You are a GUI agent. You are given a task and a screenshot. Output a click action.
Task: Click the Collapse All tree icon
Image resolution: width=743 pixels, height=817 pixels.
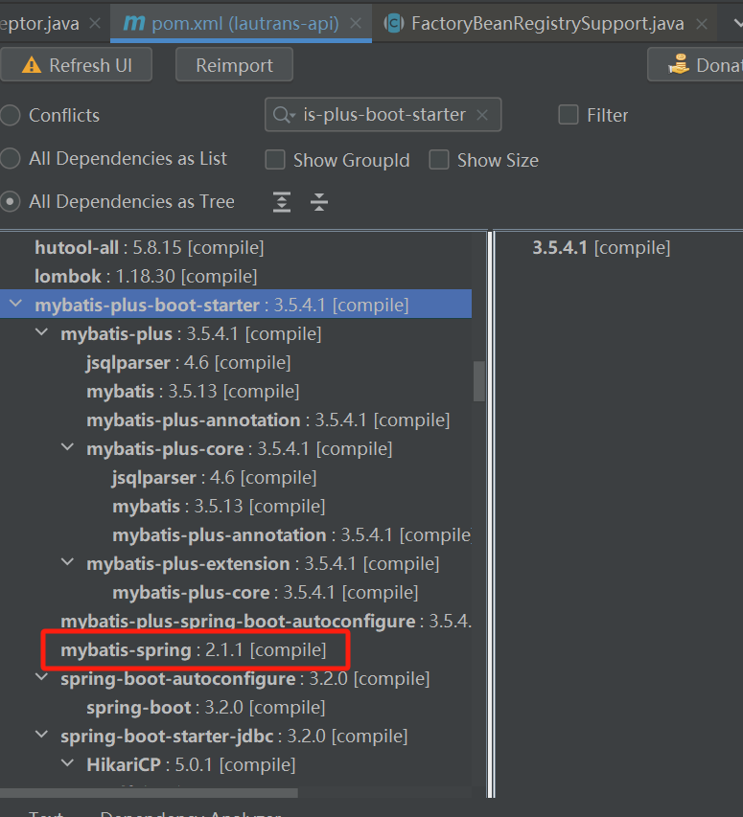pyautogui.click(x=319, y=202)
